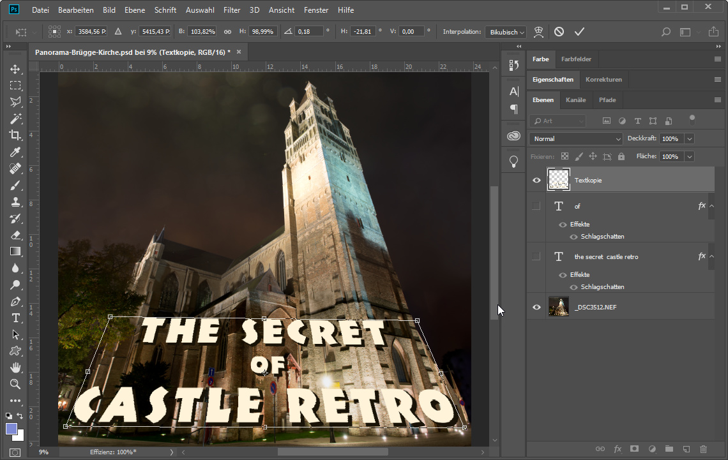Open the Korrekturen panel tab

[603, 80]
